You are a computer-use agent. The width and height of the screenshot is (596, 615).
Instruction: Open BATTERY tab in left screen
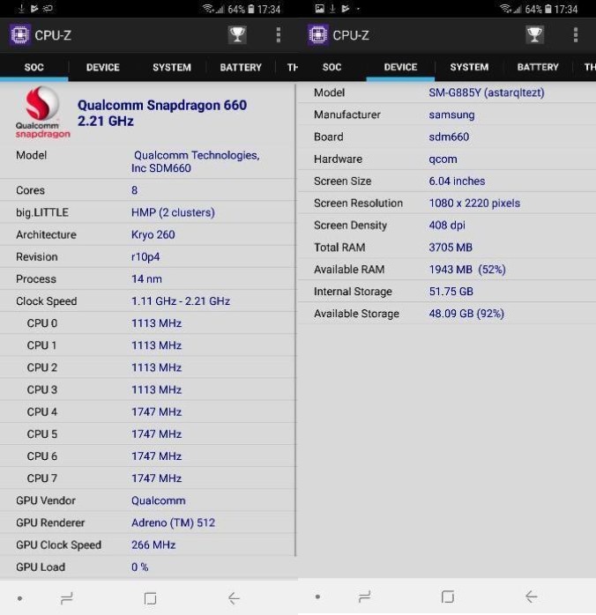tap(241, 68)
